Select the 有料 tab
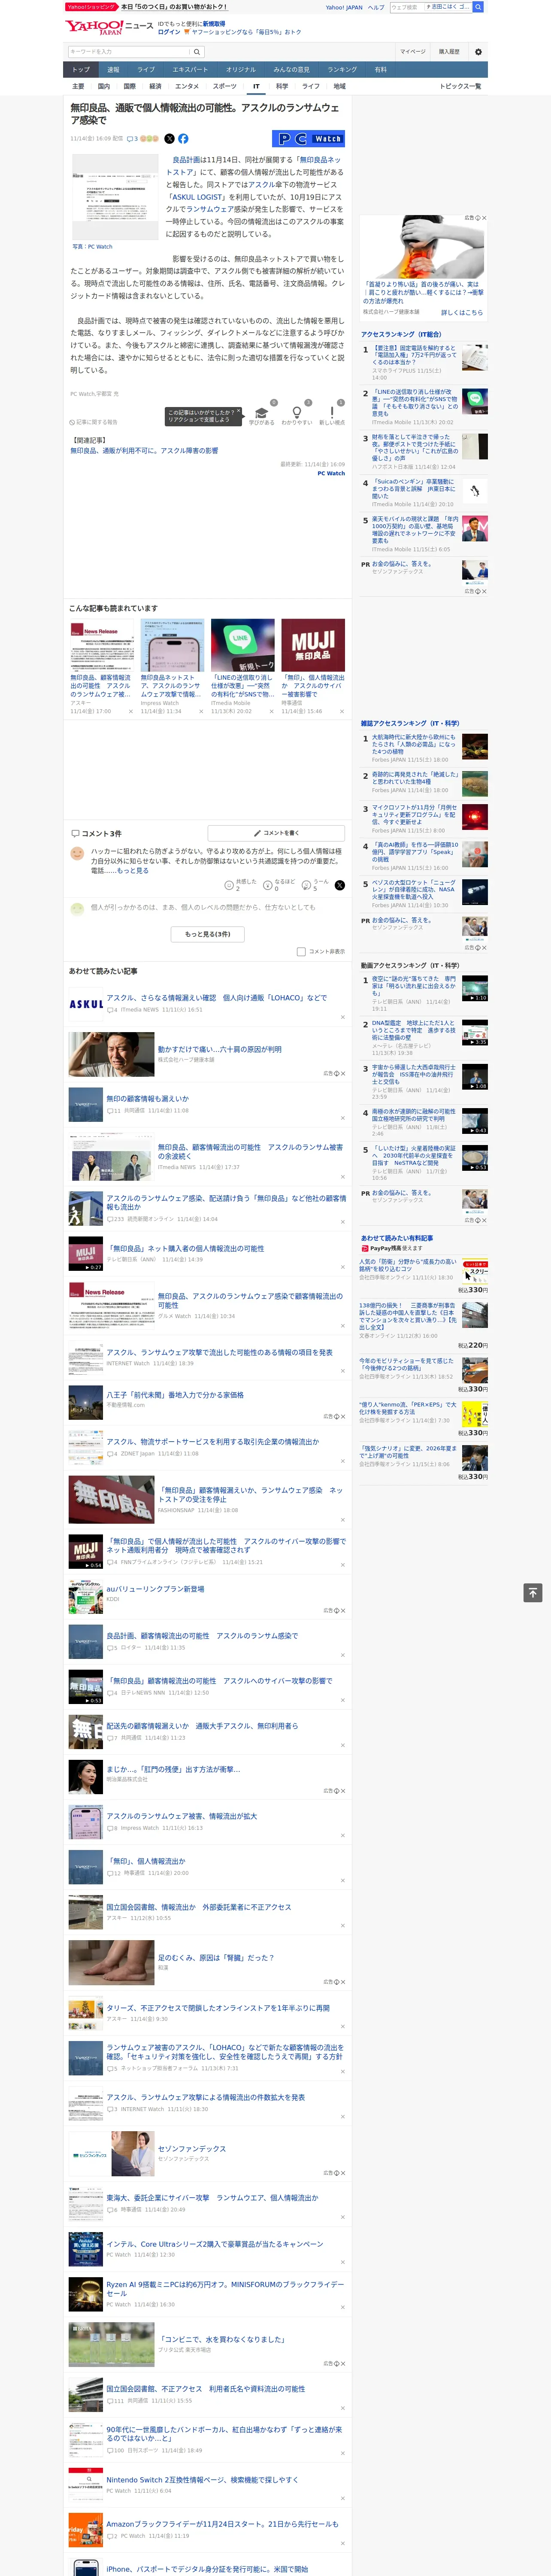The width and height of the screenshot is (551, 2576). pos(381,70)
